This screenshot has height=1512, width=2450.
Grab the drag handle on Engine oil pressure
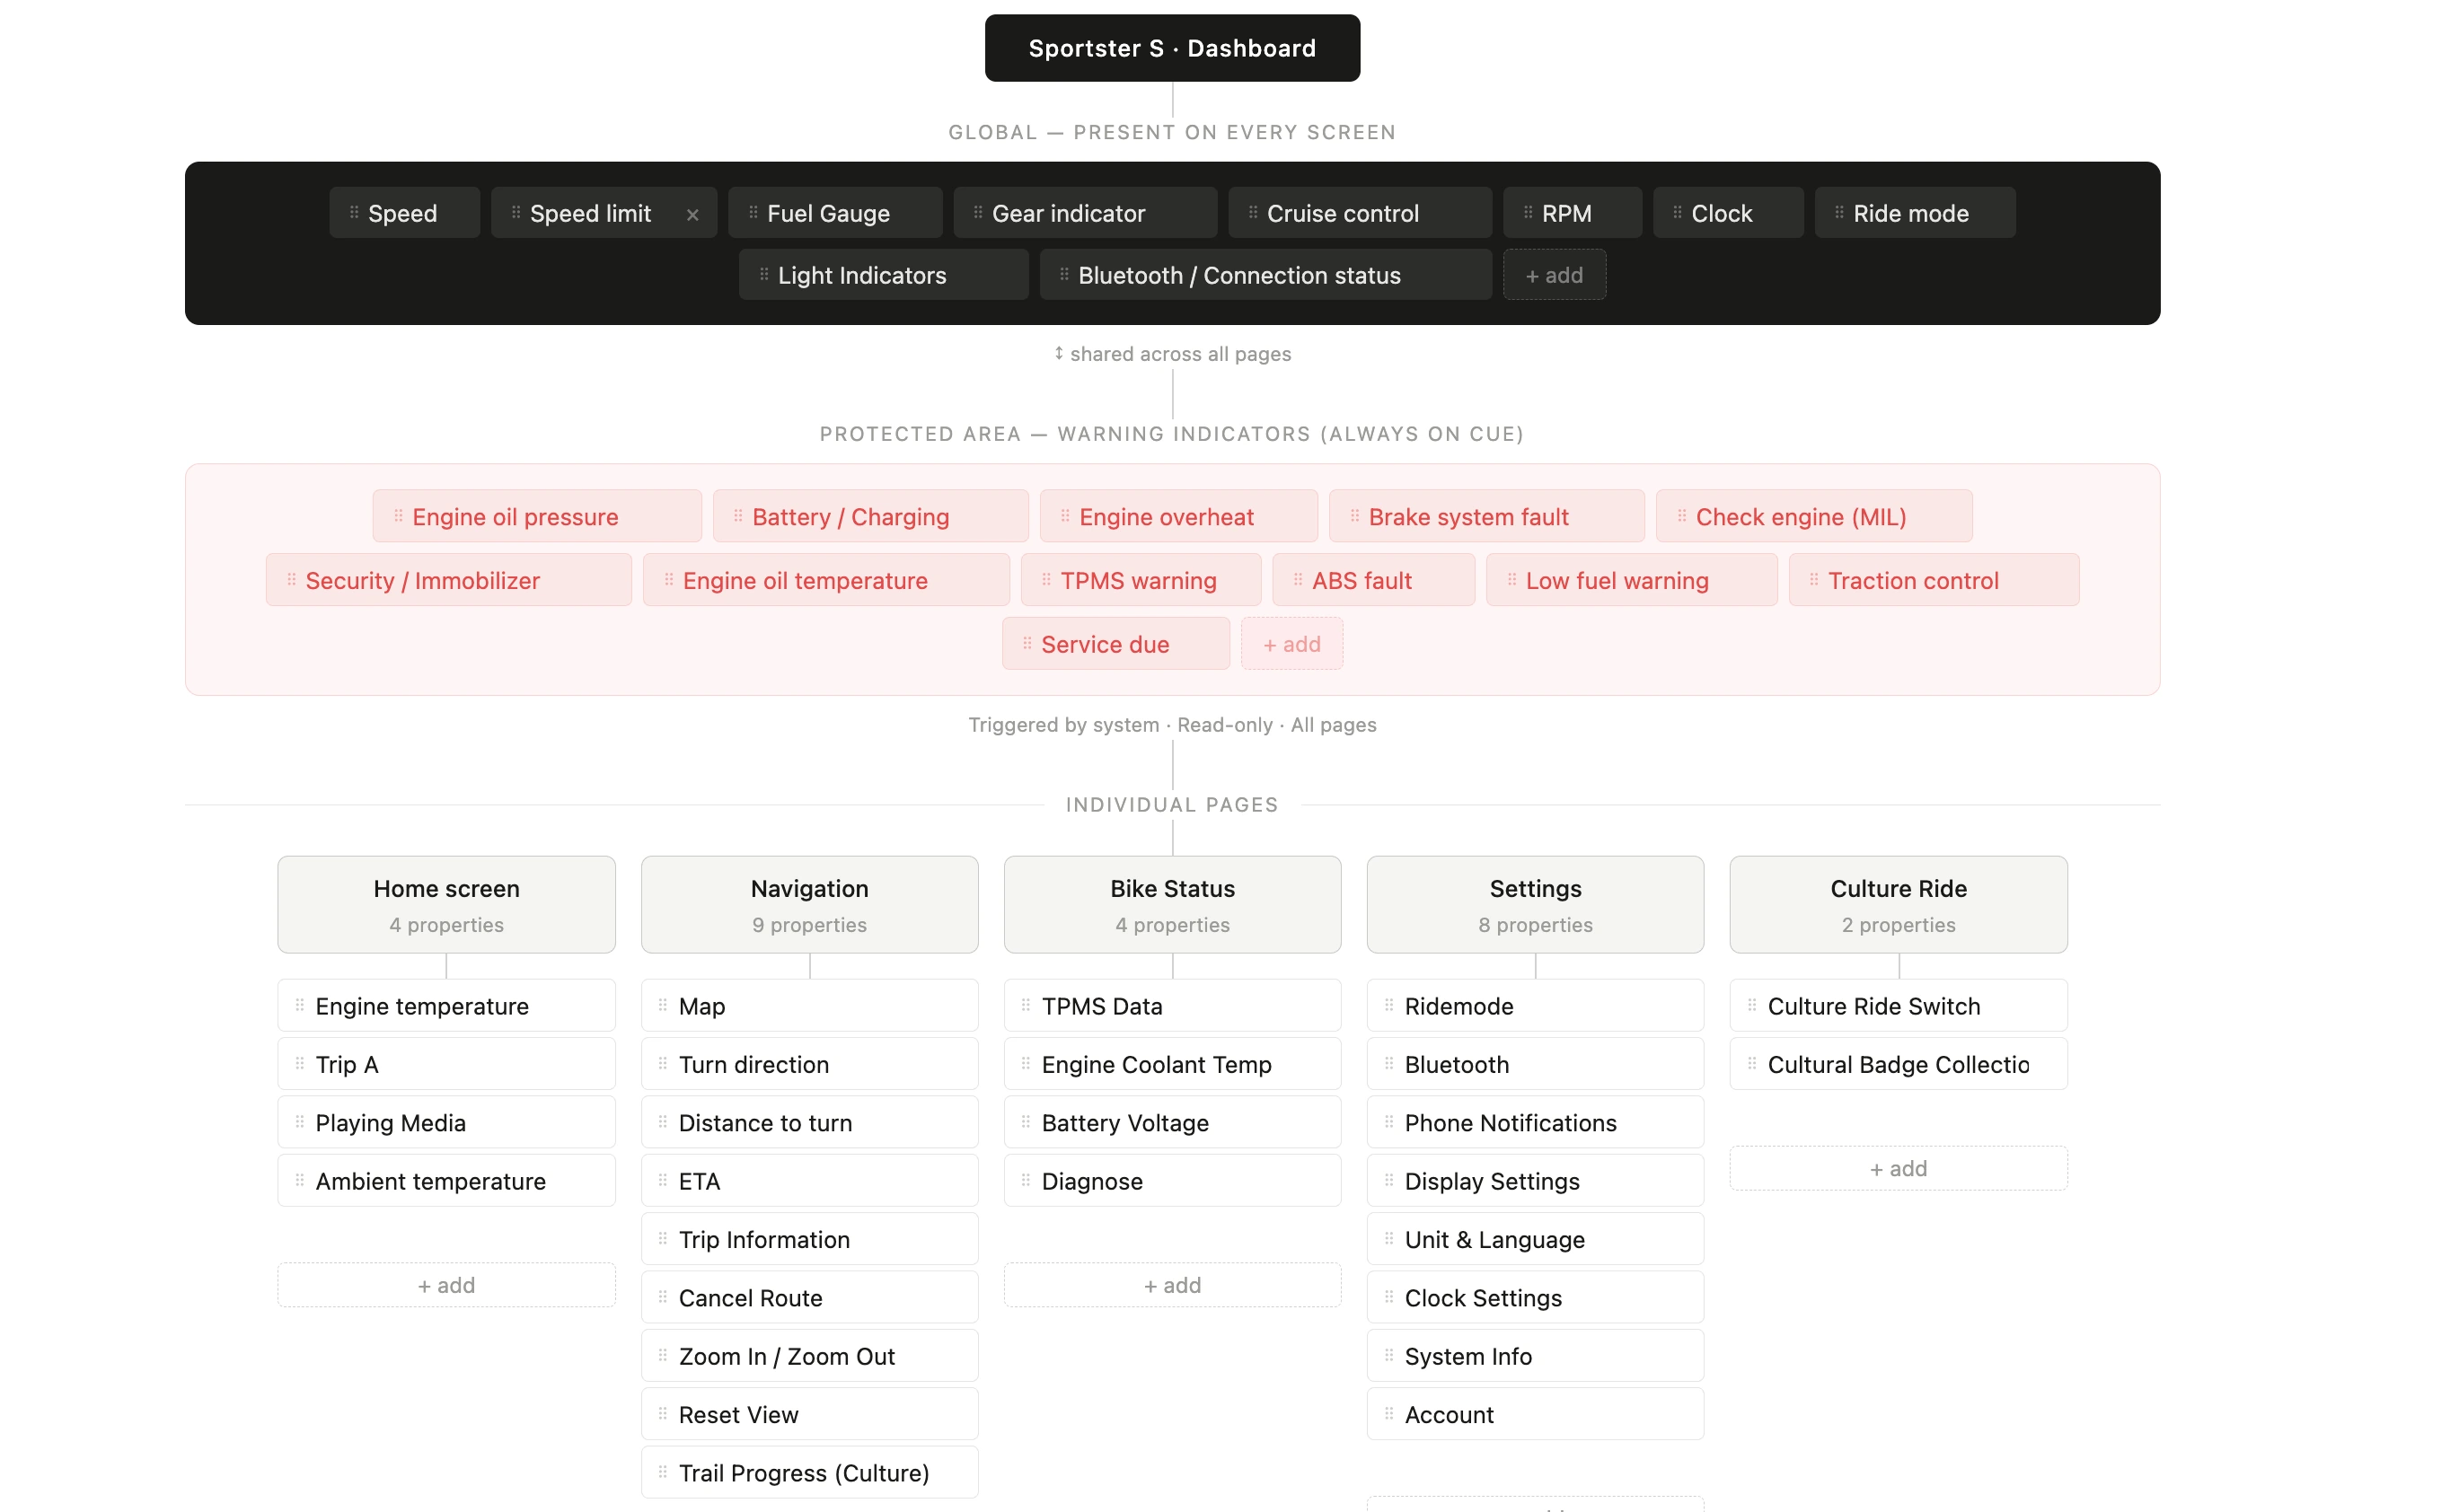click(398, 516)
